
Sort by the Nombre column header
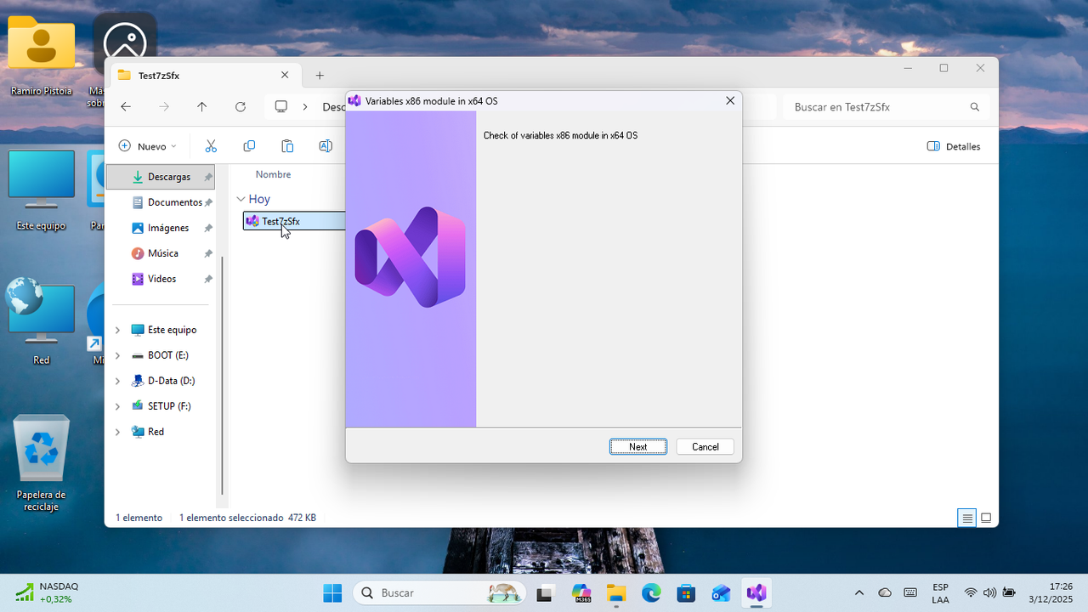[273, 174]
